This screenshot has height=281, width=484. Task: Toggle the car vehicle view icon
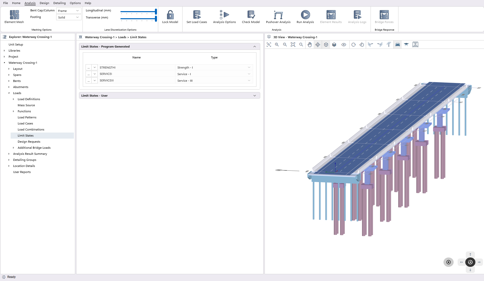pos(397,45)
